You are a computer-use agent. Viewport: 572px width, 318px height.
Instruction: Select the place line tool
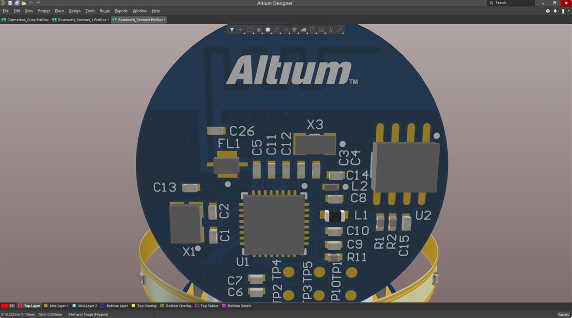click(x=340, y=30)
